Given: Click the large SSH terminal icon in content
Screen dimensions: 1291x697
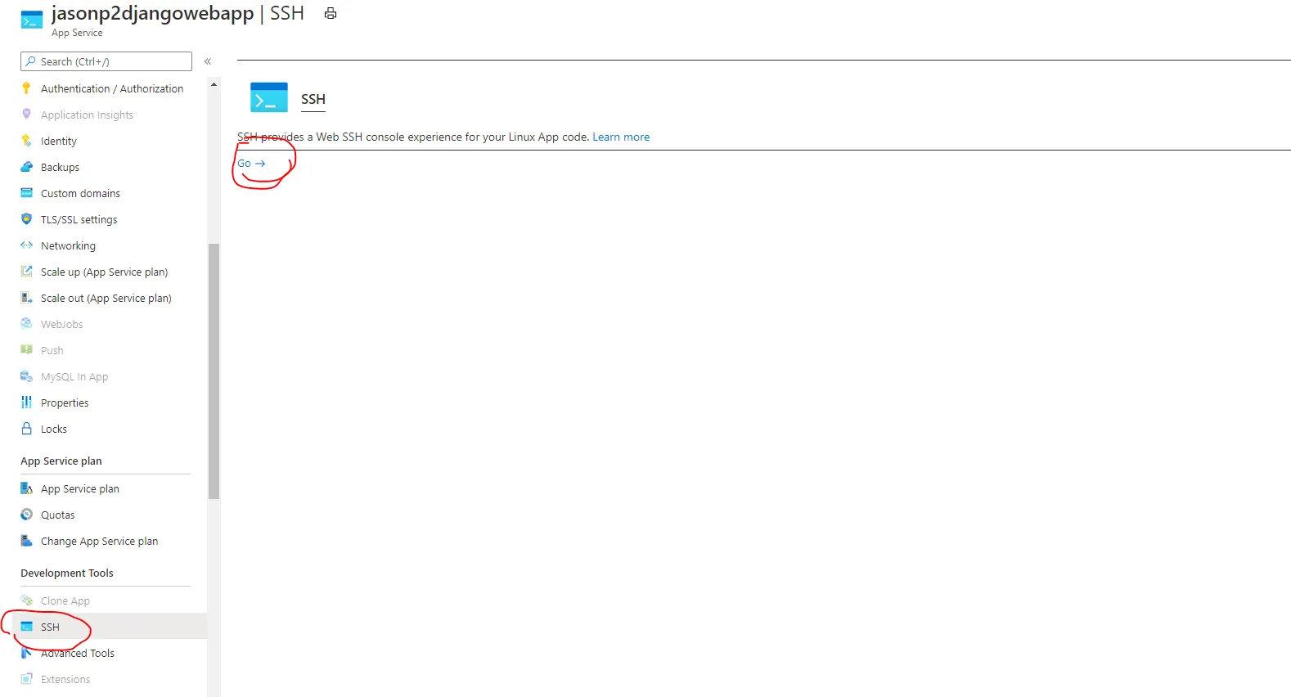Looking at the screenshot, I should [269, 97].
